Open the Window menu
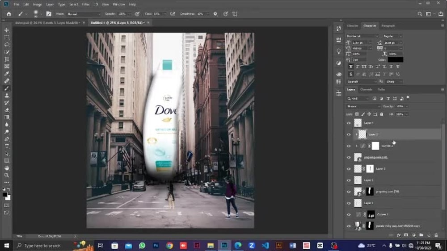 pyautogui.click(x=119, y=4)
